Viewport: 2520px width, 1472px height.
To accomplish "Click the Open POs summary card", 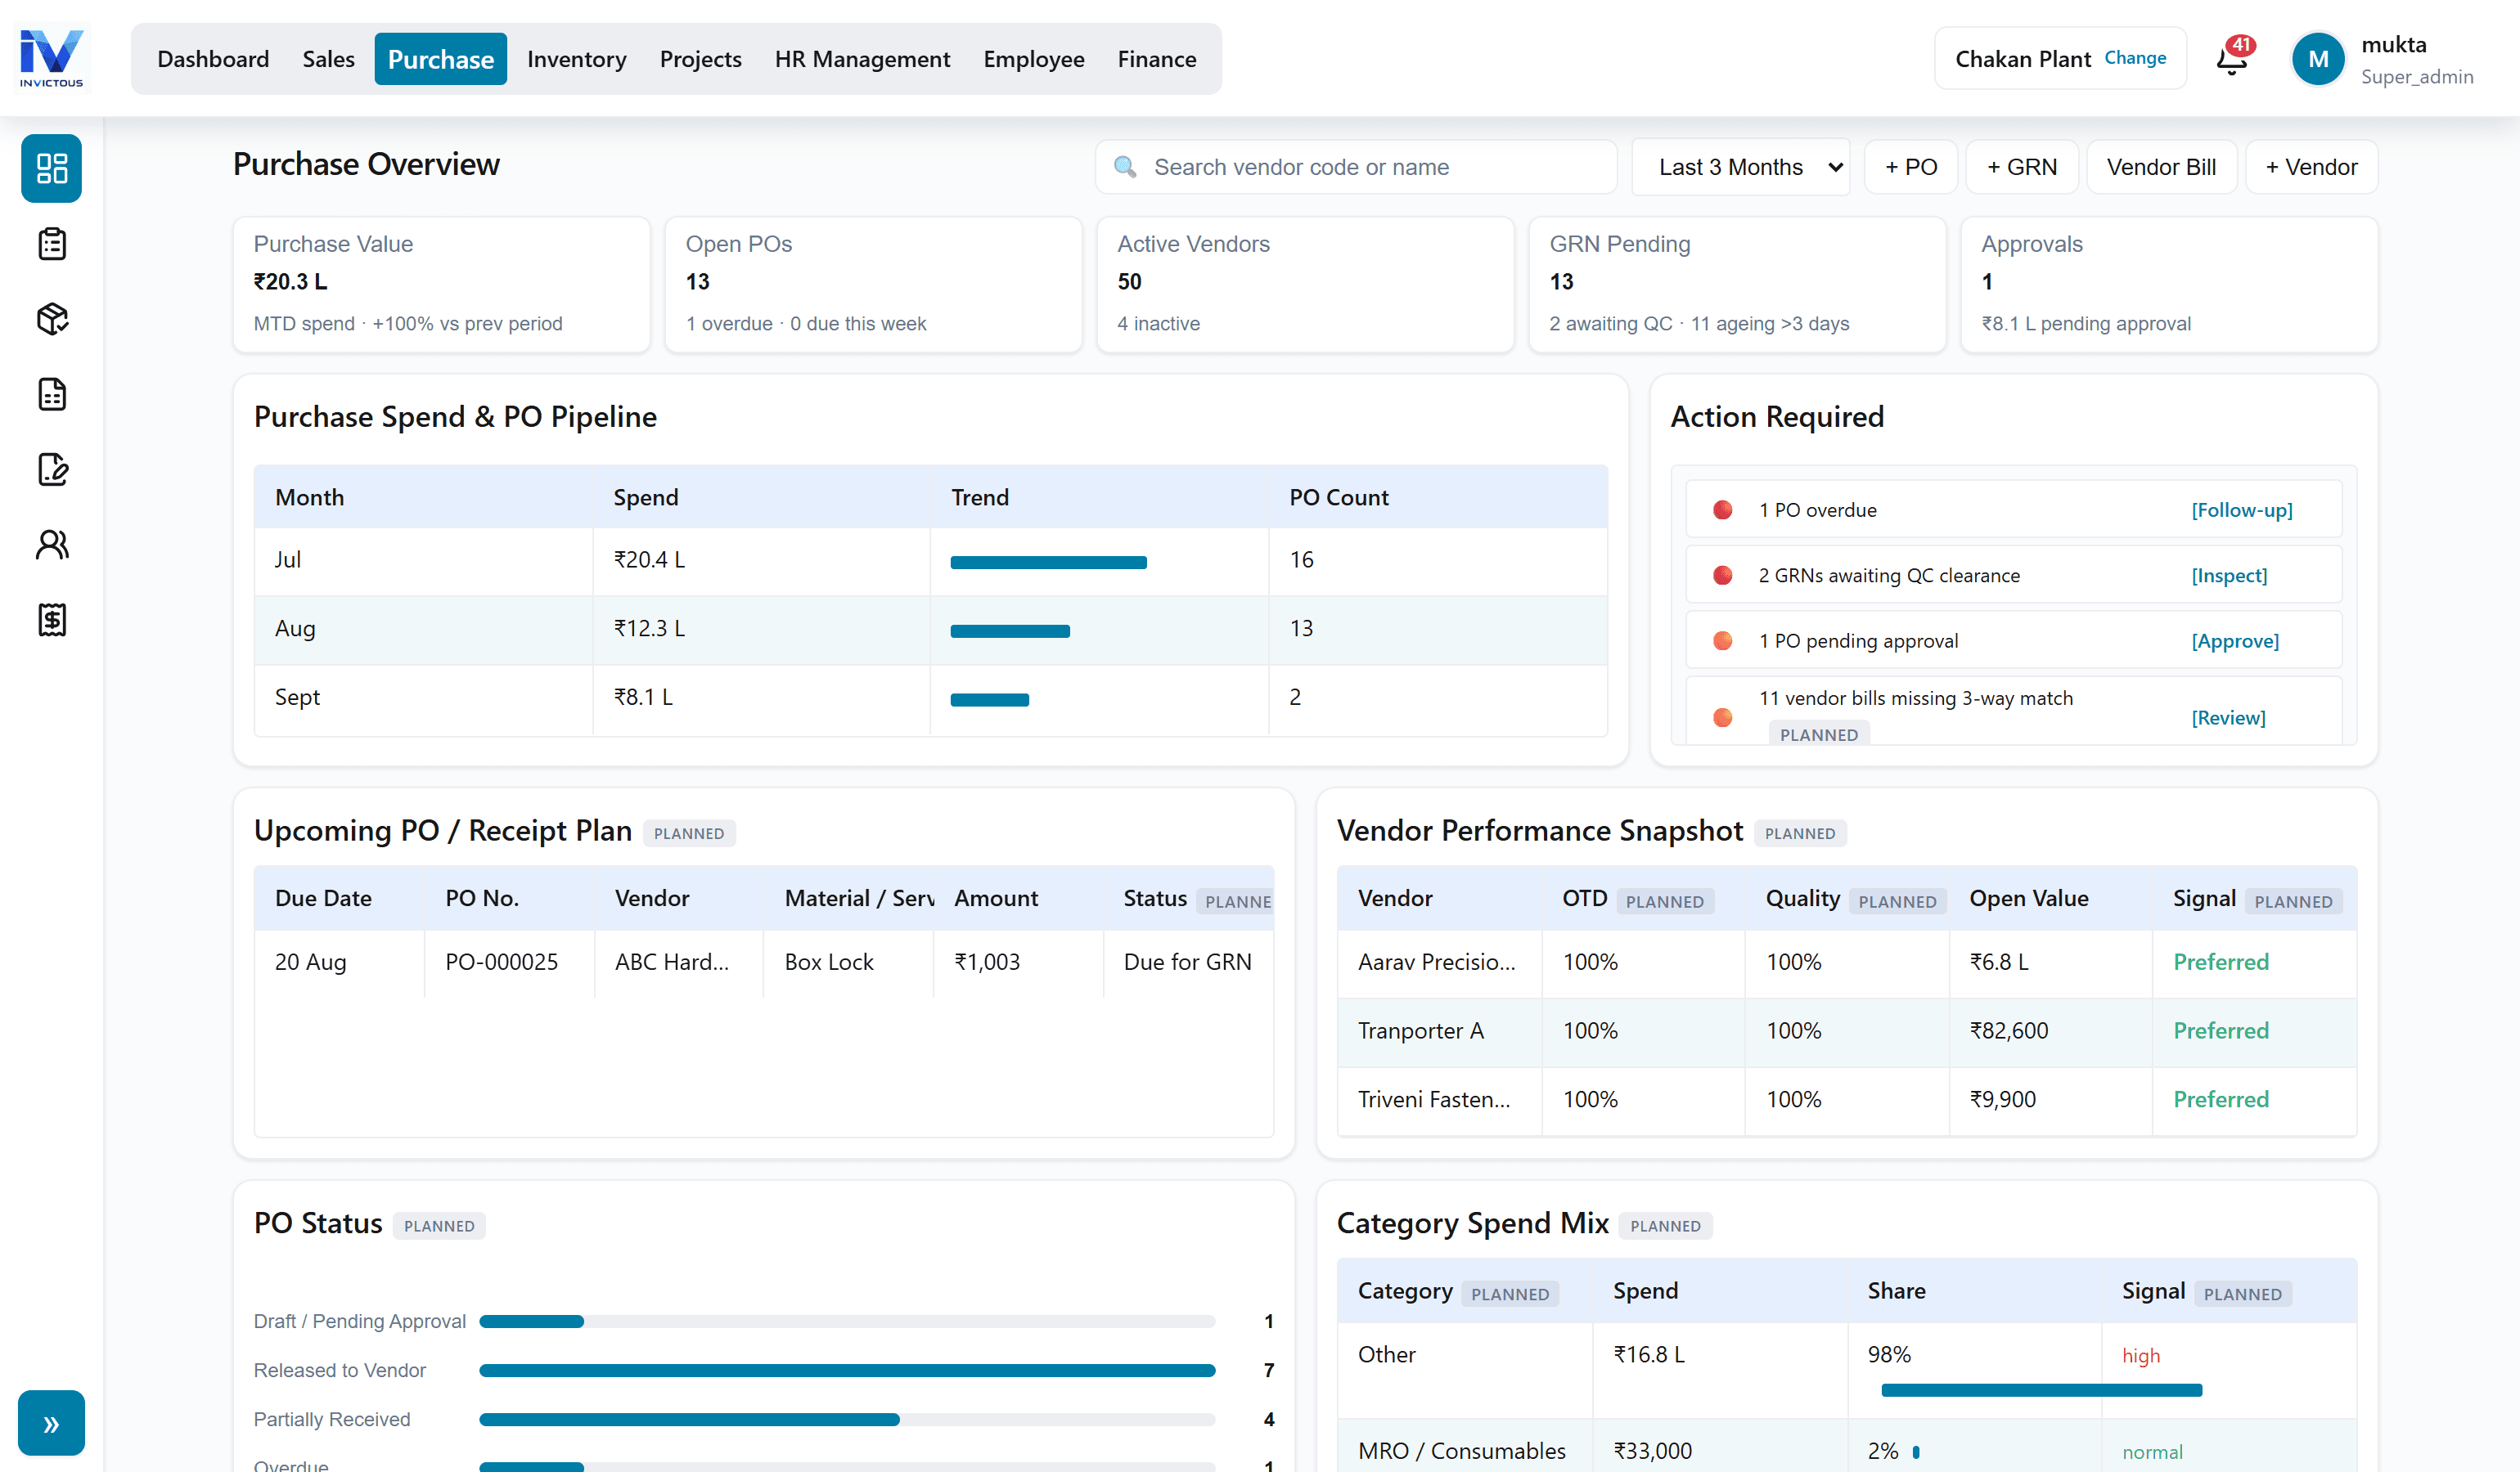I will click(873, 284).
